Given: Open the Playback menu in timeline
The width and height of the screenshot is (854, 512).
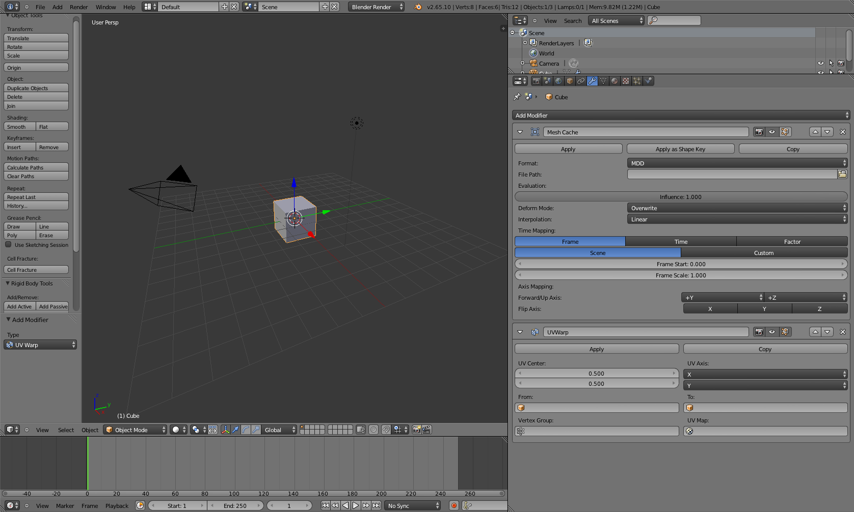Looking at the screenshot, I should coord(117,505).
